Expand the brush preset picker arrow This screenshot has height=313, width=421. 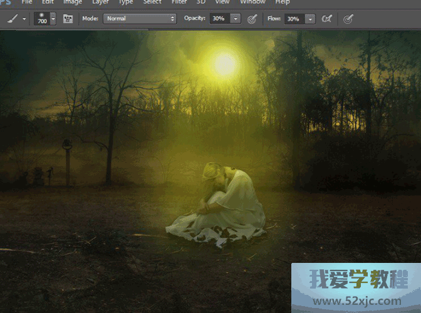[53, 19]
